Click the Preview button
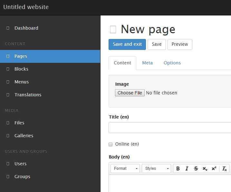Image resolution: width=231 pixels, height=192 pixels. [x=180, y=44]
